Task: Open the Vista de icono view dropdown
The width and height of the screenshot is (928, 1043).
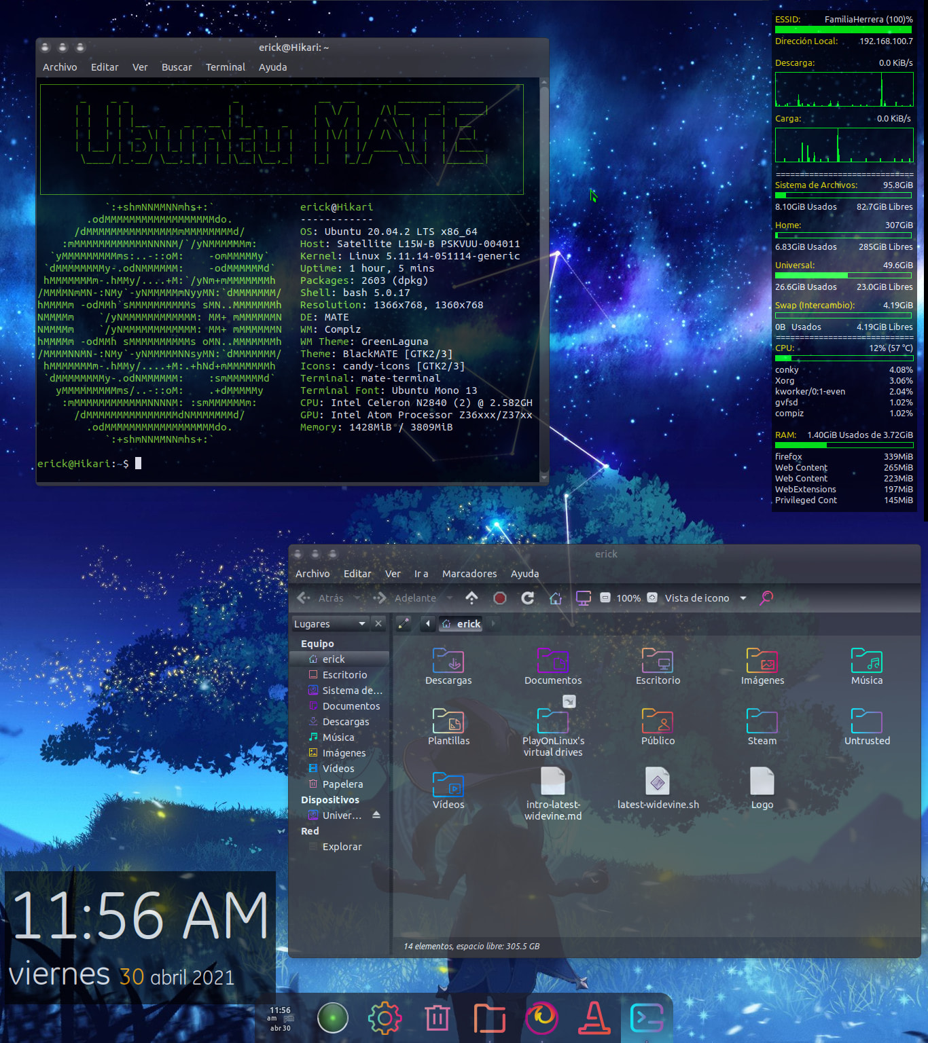Action: [743, 598]
